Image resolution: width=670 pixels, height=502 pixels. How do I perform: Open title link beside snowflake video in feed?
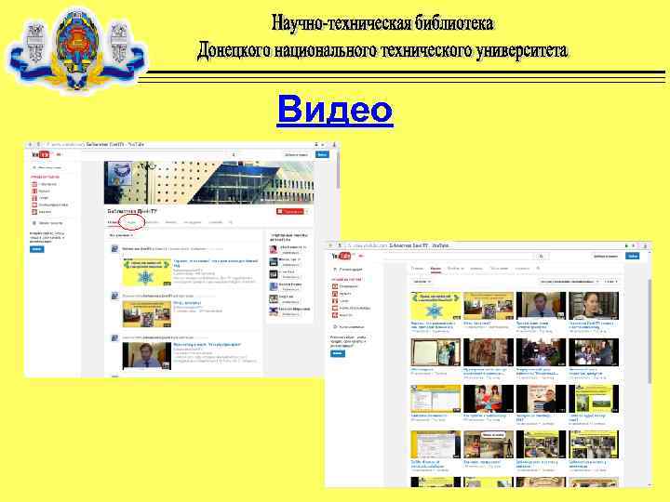(216, 262)
